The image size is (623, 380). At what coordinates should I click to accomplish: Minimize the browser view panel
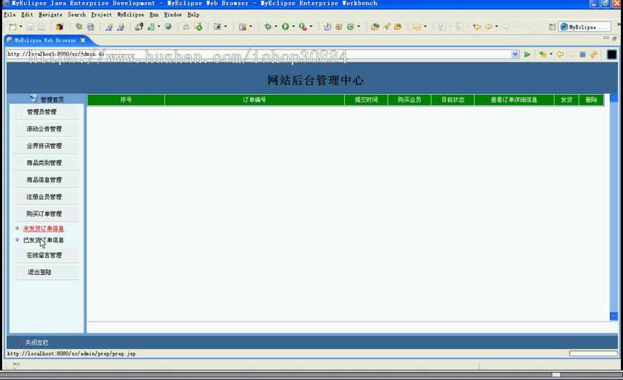(x=606, y=38)
